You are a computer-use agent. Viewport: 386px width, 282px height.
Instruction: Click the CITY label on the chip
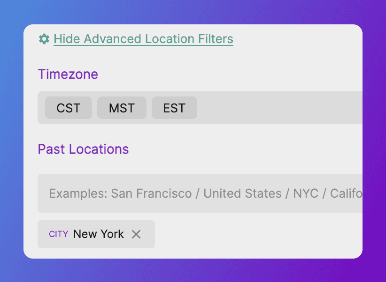[59, 234]
